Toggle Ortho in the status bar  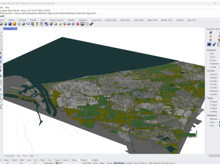tap(95, 163)
